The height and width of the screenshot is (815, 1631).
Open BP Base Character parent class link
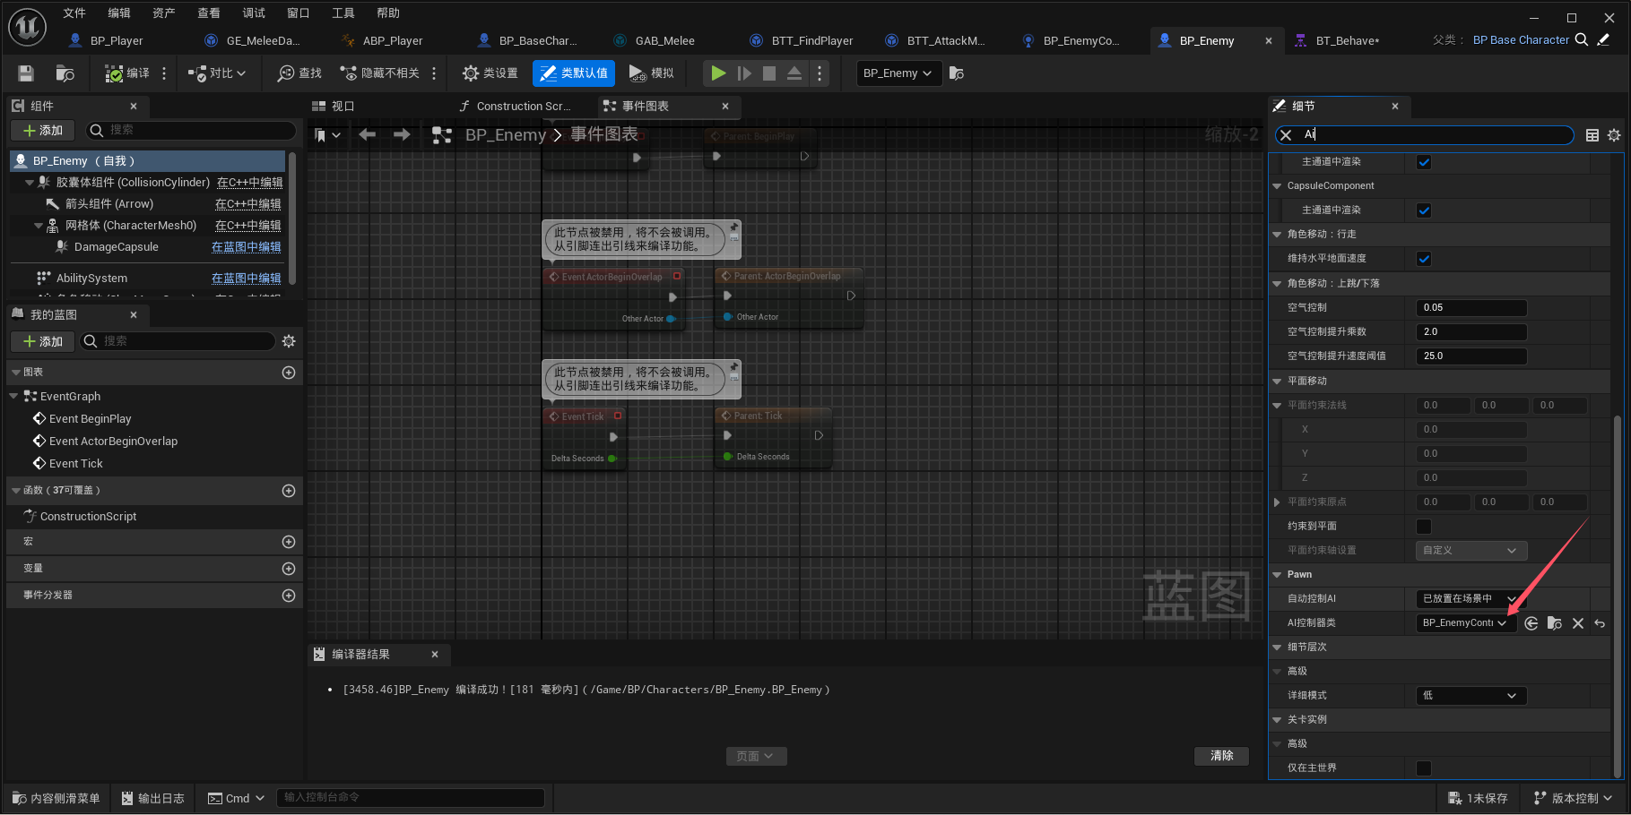pyautogui.click(x=1521, y=40)
